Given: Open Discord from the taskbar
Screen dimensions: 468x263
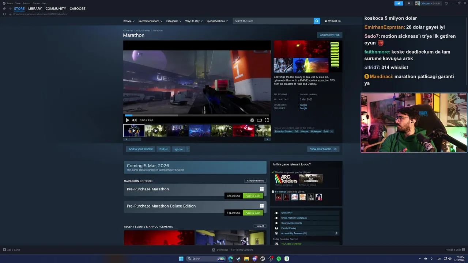Looking at the screenshot, I should click(254, 259).
